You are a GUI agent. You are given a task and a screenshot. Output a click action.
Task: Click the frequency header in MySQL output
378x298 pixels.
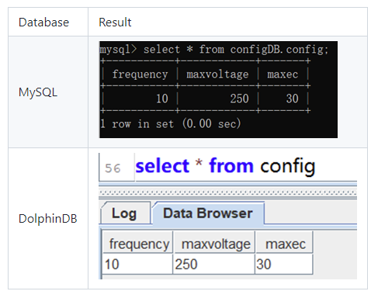[140, 74]
